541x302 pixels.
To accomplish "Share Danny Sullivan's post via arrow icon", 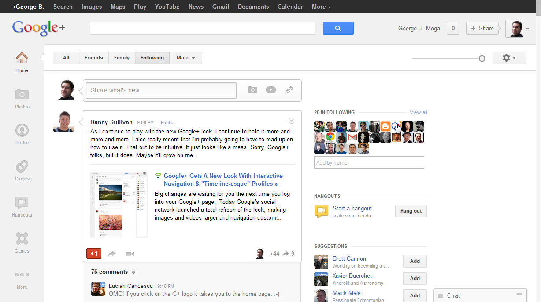I will coord(112,254).
